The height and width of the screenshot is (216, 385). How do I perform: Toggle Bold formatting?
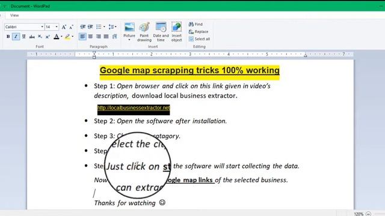point(8,37)
